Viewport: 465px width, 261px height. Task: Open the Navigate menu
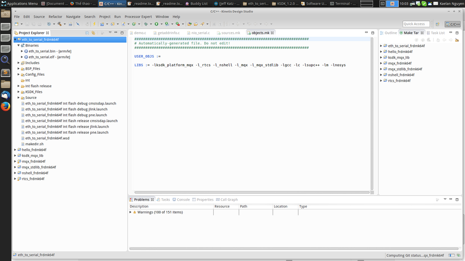coord(73,17)
